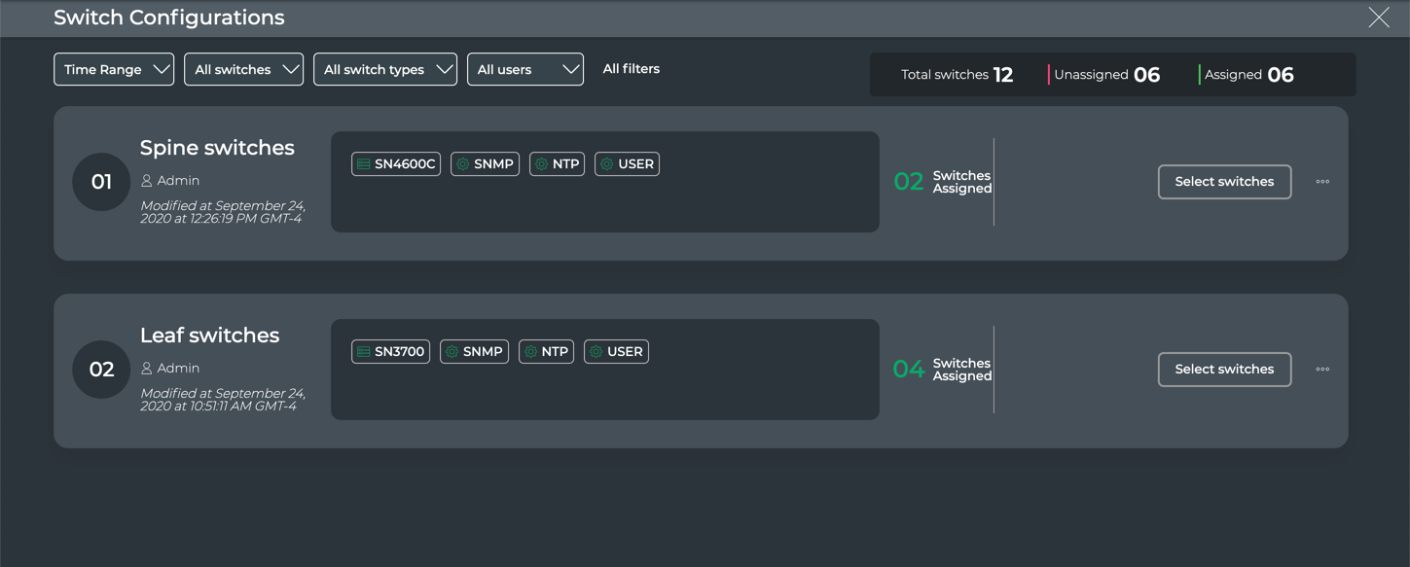Open the All users dropdown
Screen dimensions: 1410x567
pyautogui.click(x=524, y=70)
